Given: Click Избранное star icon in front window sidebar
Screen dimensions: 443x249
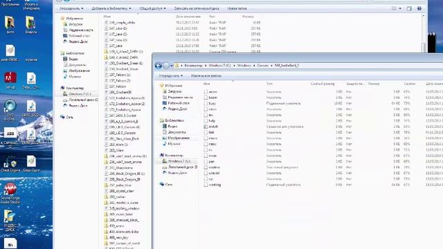Looking at the screenshot, I should tap(162, 85).
